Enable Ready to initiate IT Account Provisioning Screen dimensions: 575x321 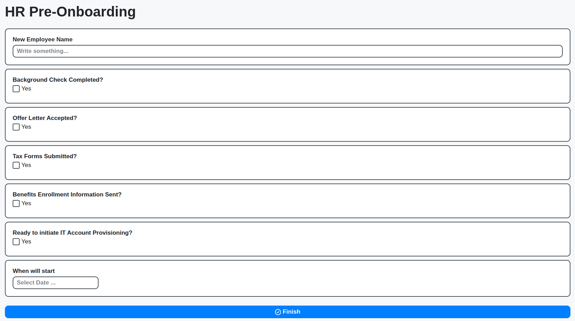point(16,242)
